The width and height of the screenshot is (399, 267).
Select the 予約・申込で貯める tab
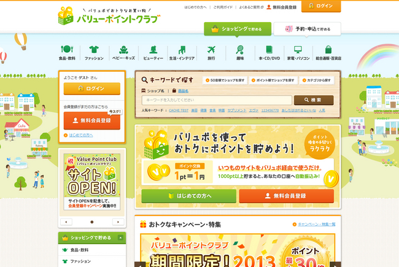click(307, 29)
